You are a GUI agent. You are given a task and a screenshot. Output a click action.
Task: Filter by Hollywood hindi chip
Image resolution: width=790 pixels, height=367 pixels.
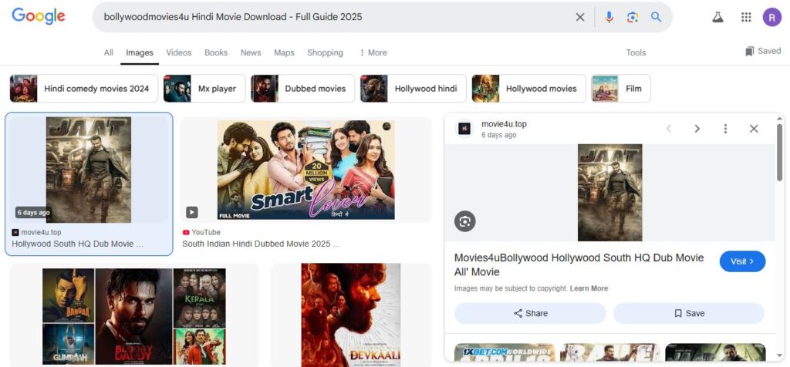(414, 89)
